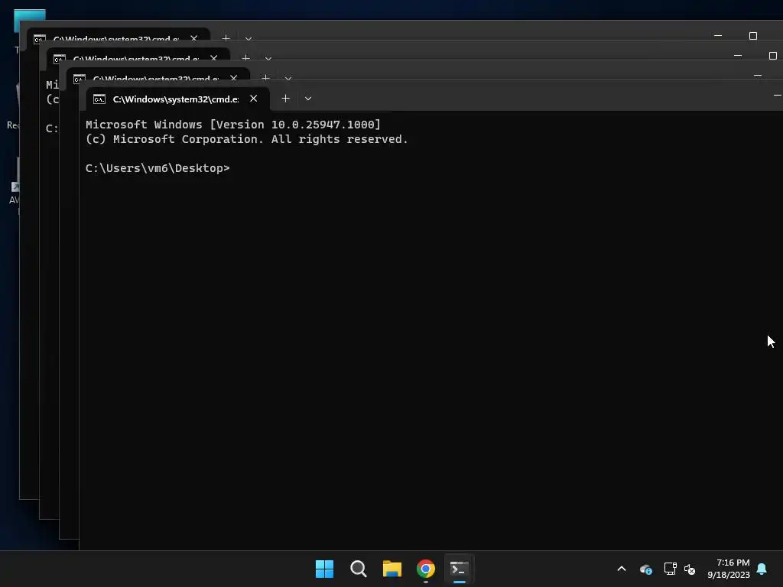Open taskbar Search
The image size is (783, 587).
[359, 569]
